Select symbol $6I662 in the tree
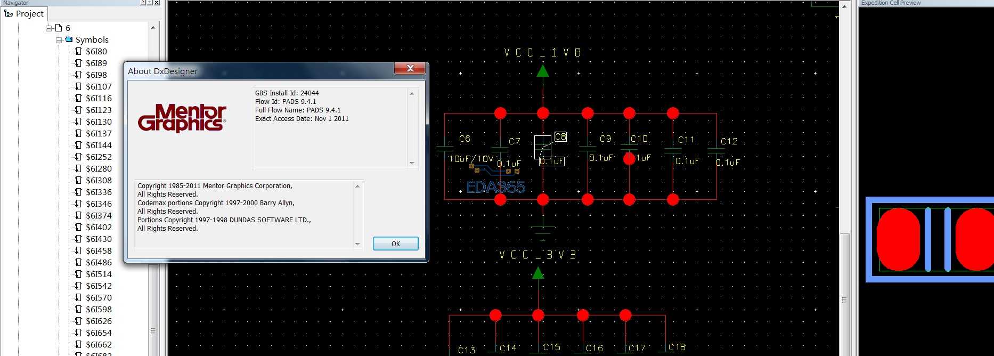 pyautogui.click(x=99, y=345)
